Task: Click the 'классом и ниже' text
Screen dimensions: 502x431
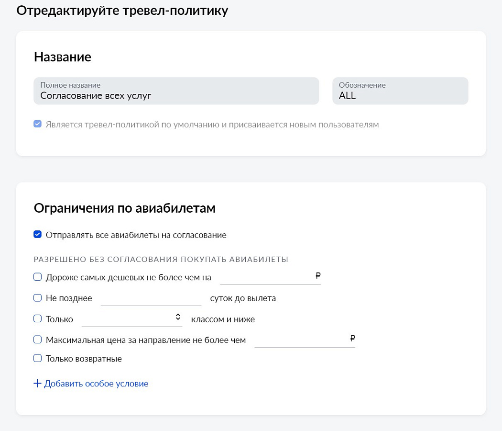Action: point(223,319)
